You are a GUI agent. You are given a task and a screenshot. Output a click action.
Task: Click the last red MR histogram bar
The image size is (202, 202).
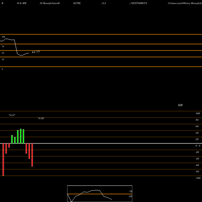[x=32, y=155]
